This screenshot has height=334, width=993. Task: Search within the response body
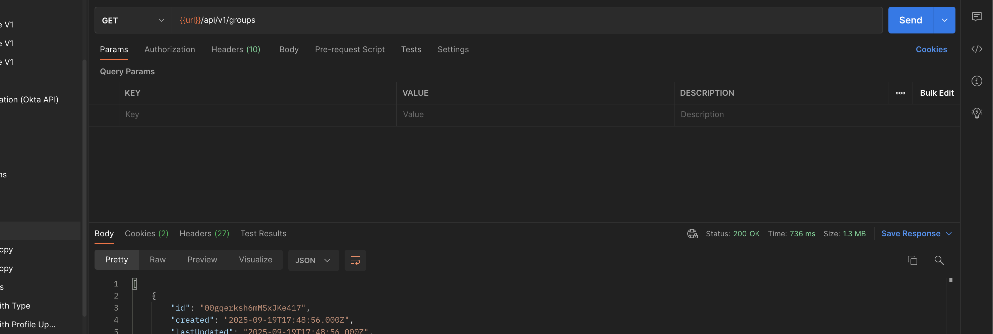[x=939, y=260]
